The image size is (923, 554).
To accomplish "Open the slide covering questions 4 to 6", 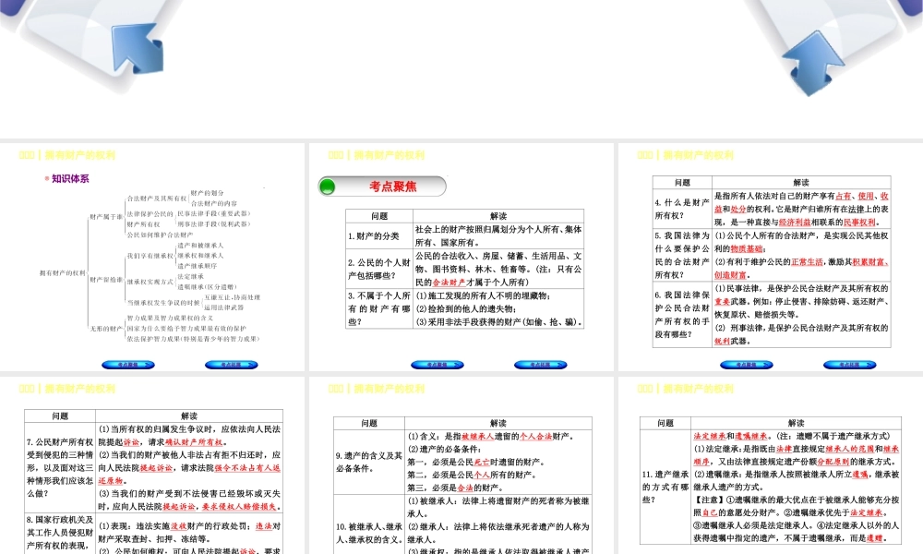I will tap(771, 257).
